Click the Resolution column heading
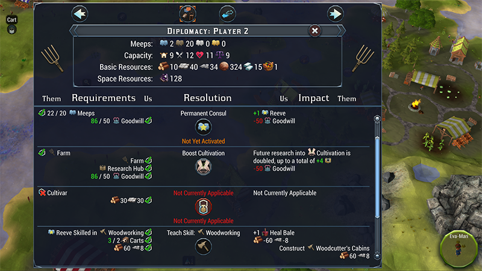This screenshot has width=482, height=271. [207, 98]
